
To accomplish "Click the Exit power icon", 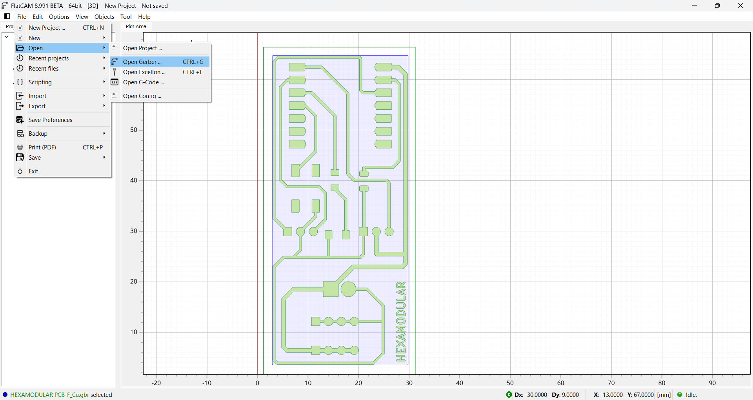I will point(20,171).
